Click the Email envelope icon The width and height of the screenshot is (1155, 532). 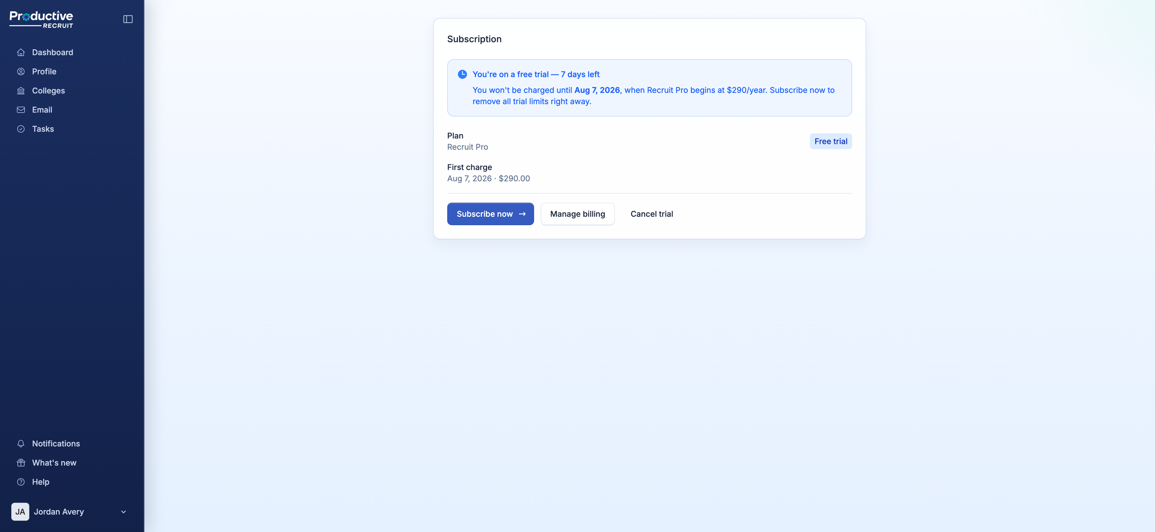[21, 109]
